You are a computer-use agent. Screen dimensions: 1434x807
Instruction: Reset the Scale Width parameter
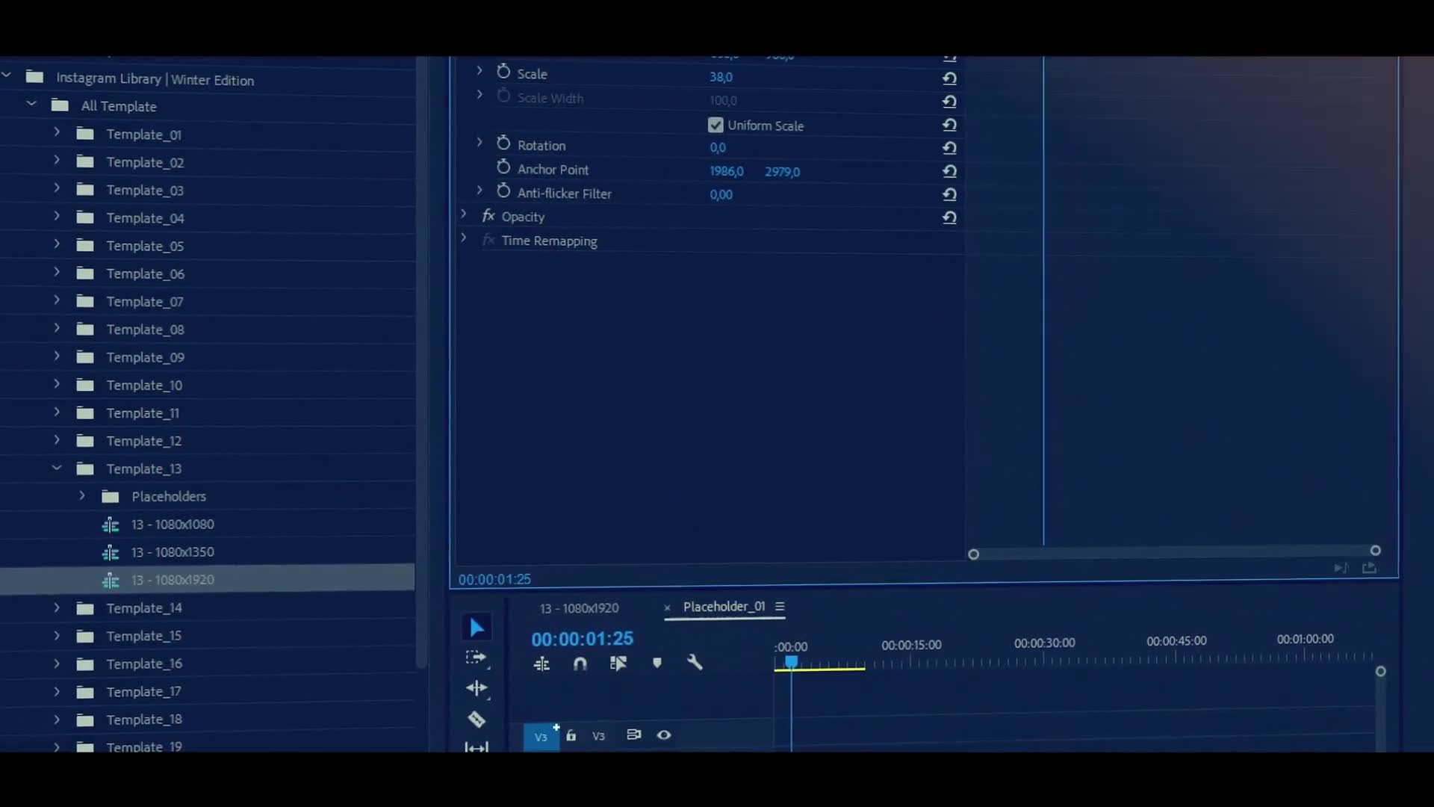click(949, 101)
